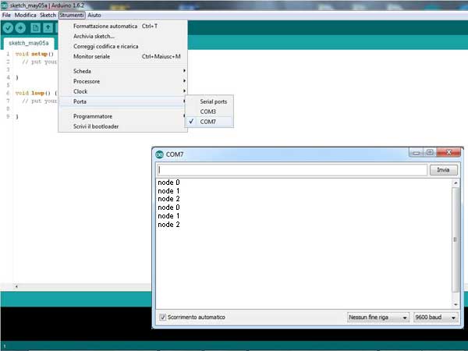
Task: Click serial monitor scroll down arrow
Action: (x=456, y=304)
